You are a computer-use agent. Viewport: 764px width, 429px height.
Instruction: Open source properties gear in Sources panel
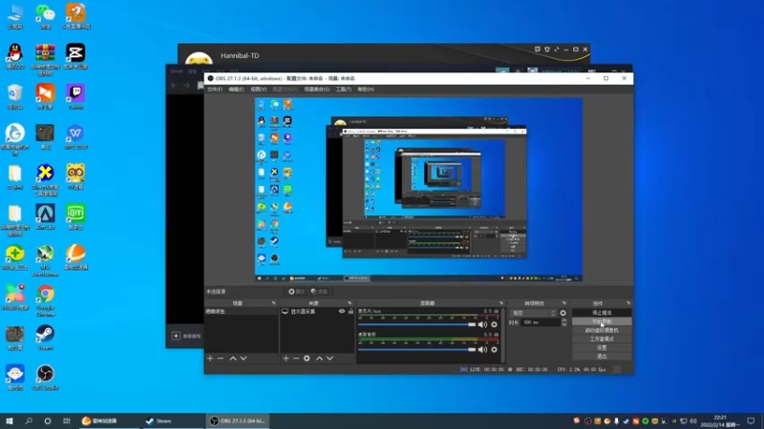[x=307, y=358]
